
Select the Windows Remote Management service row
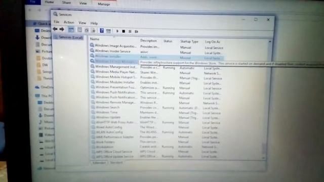pos(156,103)
